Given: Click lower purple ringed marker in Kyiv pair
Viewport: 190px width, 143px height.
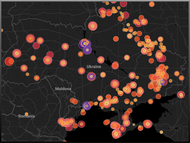Looking at the screenshot, I should coord(87,50).
